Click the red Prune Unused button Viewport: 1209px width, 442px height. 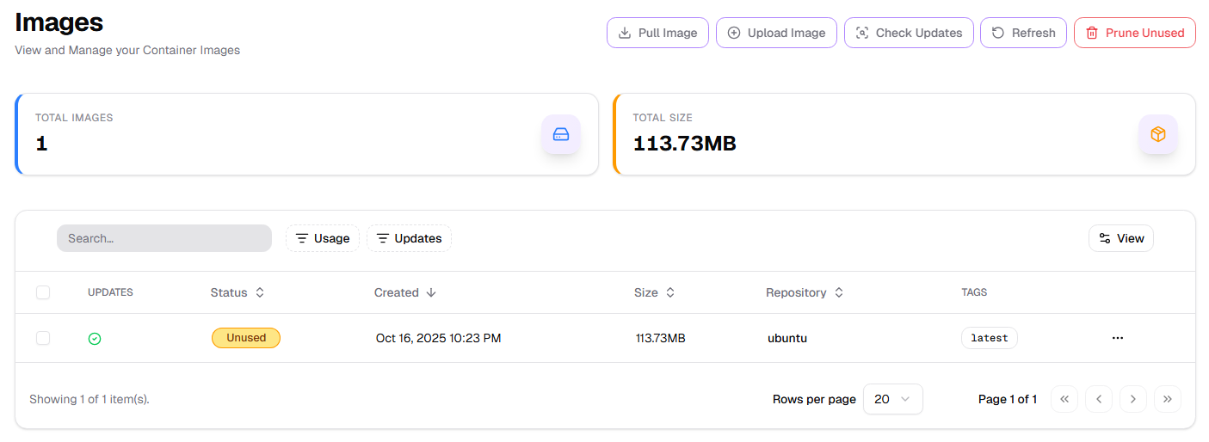tap(1134, 33)
